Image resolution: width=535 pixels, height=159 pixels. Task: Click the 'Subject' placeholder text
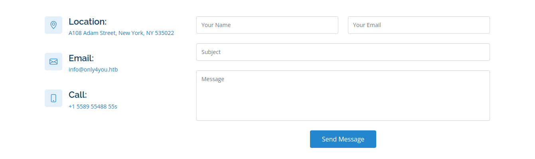(x=211, y=52)
